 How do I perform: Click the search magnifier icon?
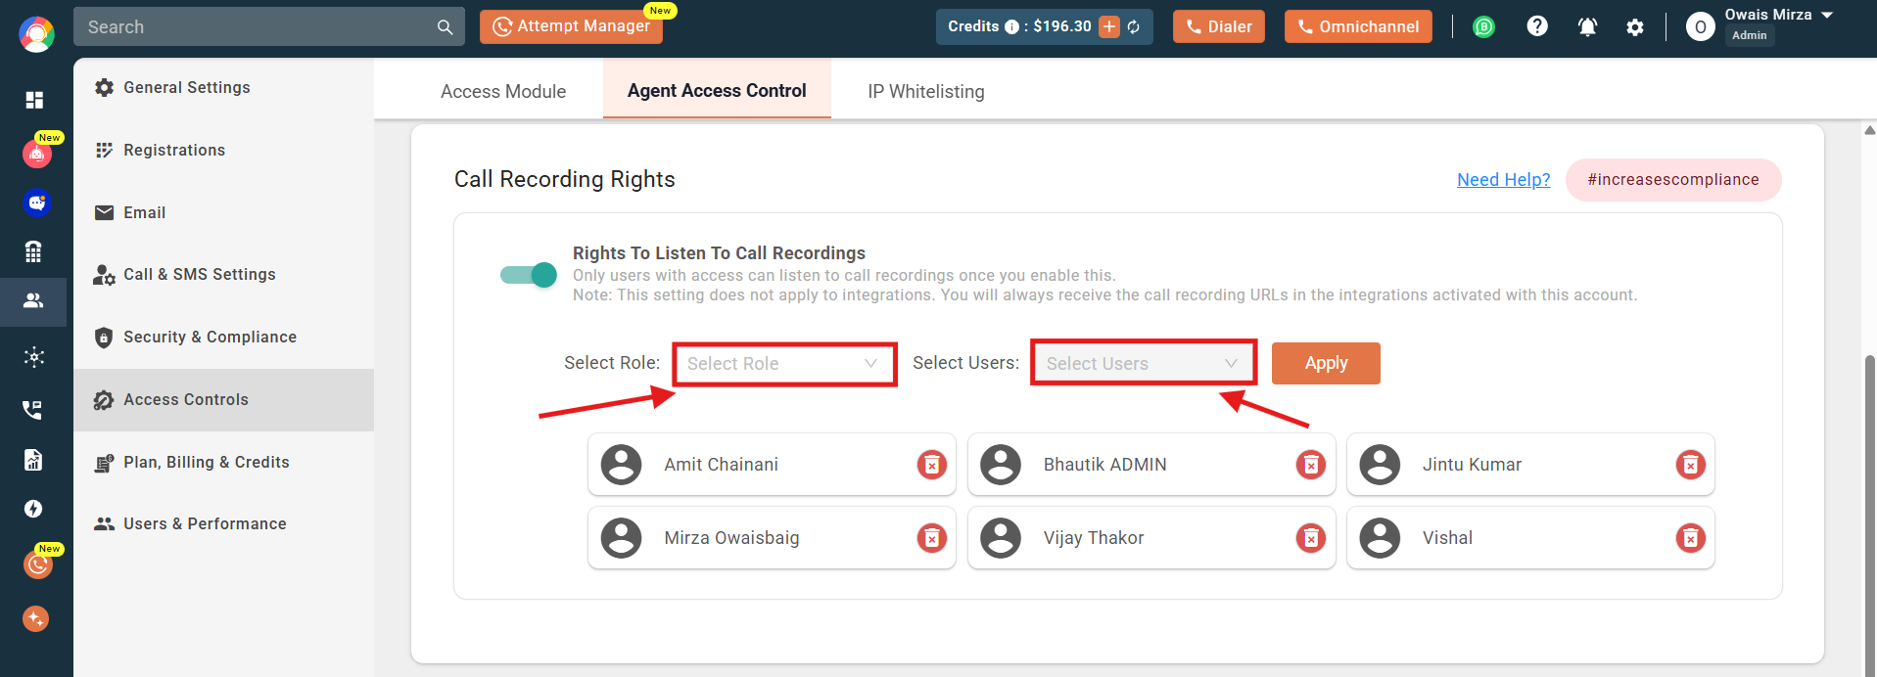(x=445, y=27)
